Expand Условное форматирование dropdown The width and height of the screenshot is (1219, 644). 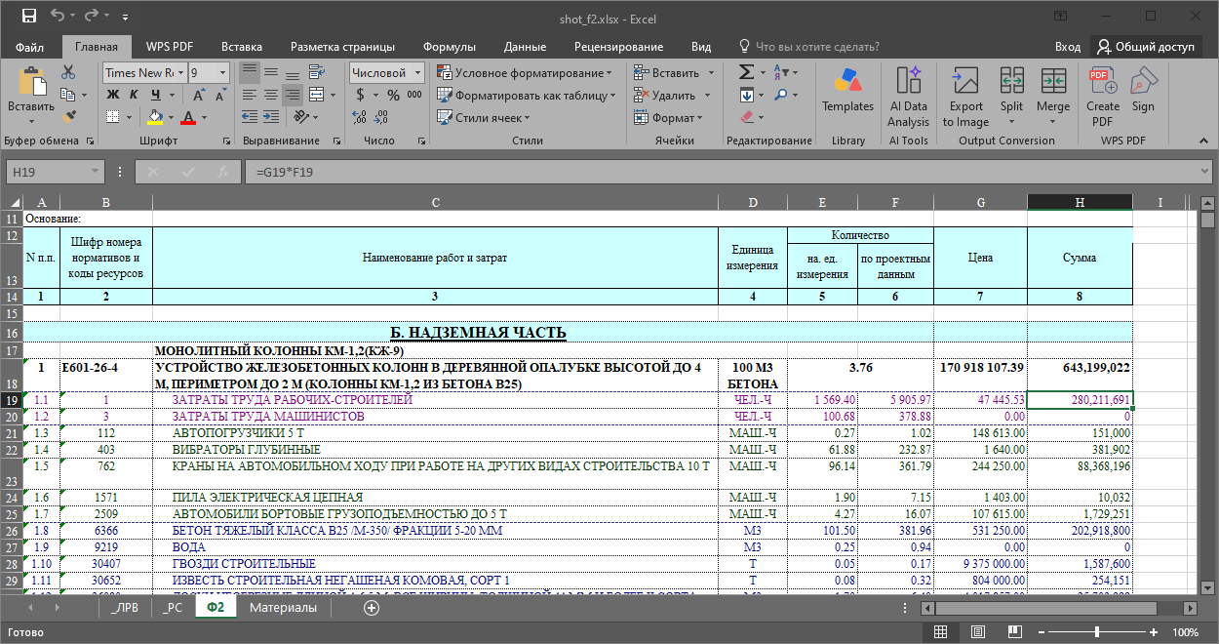[609, 73]
